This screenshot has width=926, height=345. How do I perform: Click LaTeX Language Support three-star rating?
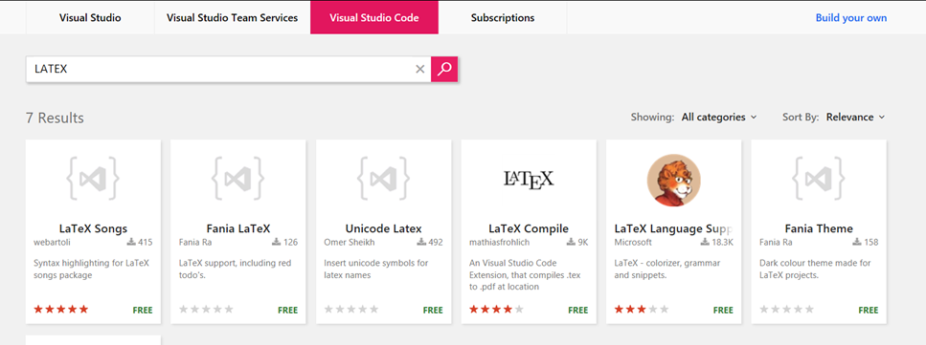click(642, 309)
